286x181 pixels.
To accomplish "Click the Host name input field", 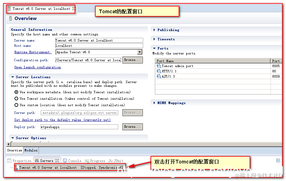I will click(99, 46).
